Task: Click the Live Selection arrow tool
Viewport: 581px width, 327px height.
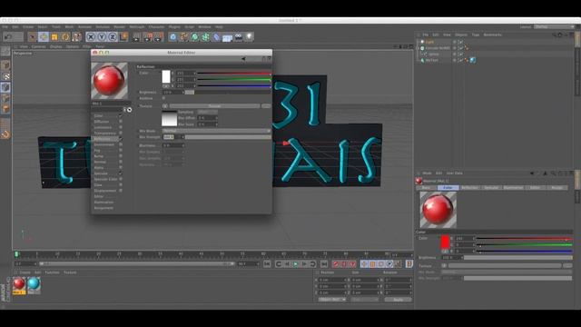Action: click(33, 36)
